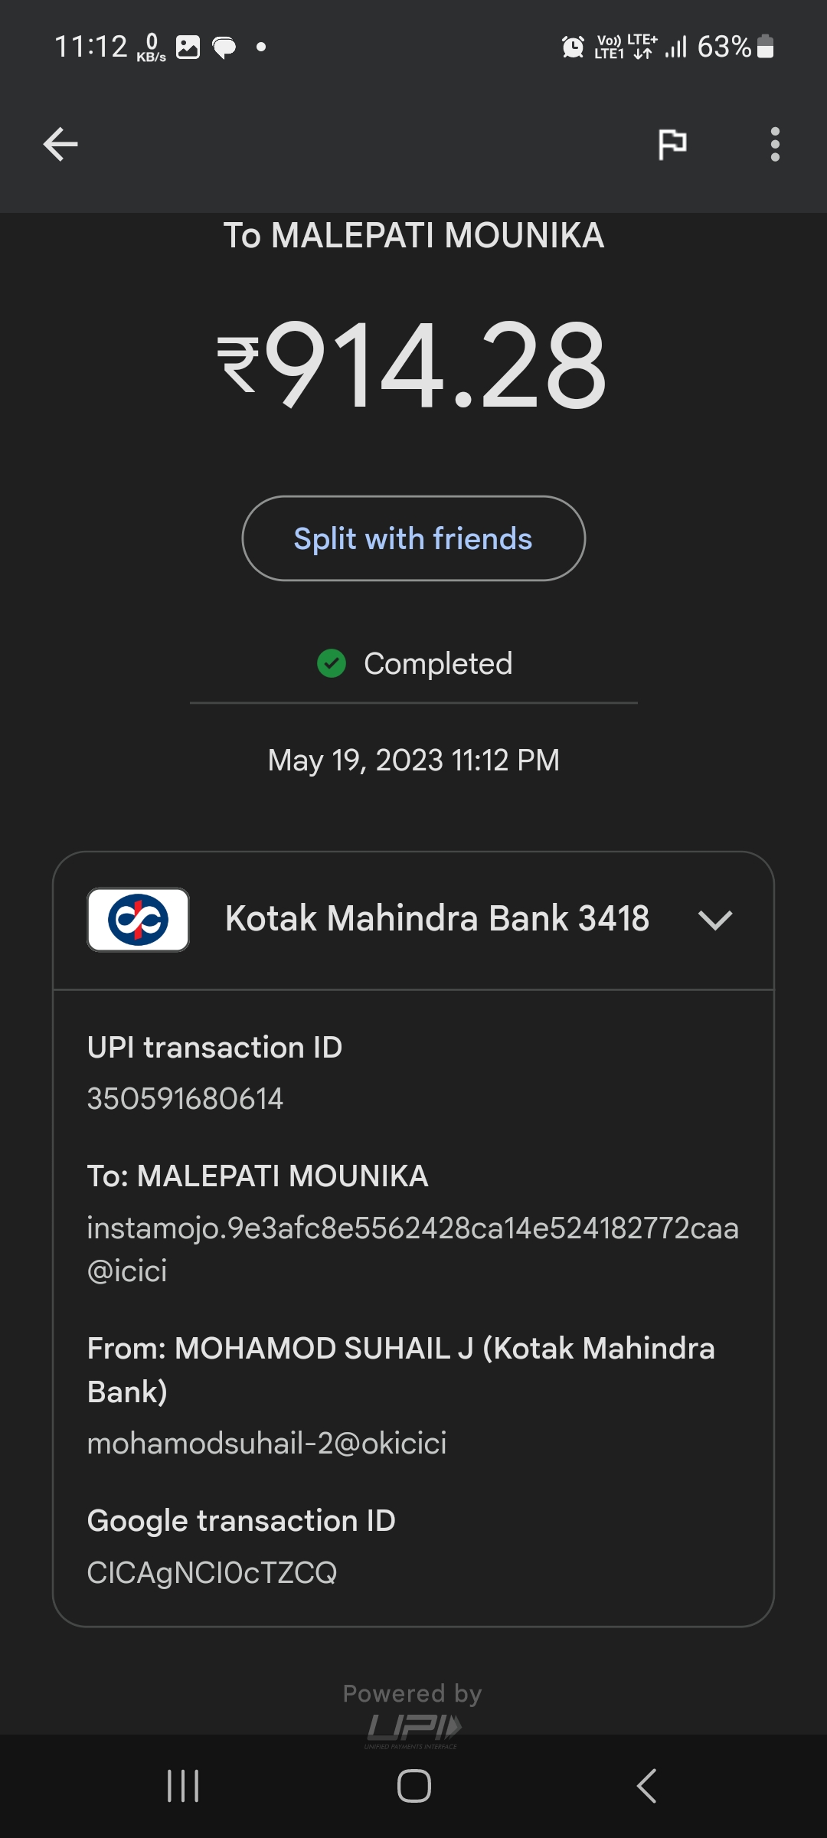The height and width of the screenshot is (1838, 827).
Task: Tap mohamodsuhail-2@okicici sender address
Action: [266, 1443]
